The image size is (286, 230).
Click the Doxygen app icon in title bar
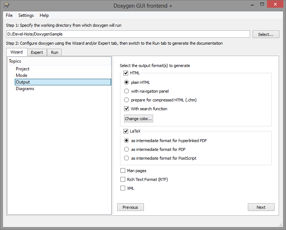(x=7, y=5)
